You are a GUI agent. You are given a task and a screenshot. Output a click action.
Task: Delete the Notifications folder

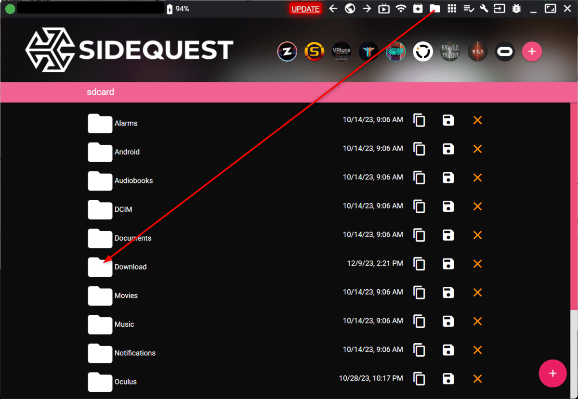(477, 350)
